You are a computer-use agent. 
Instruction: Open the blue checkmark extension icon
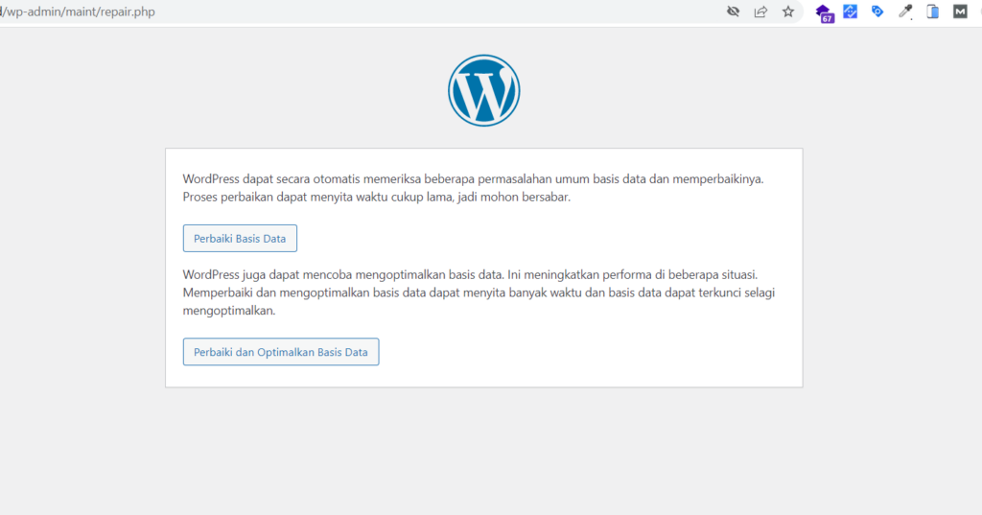tap(850, 12)
